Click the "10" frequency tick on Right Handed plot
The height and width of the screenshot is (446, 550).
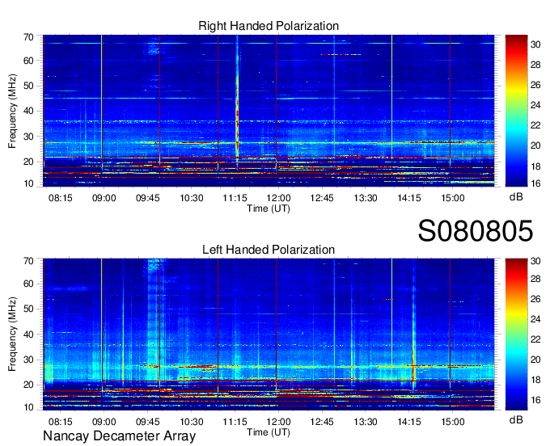(28, 183)
